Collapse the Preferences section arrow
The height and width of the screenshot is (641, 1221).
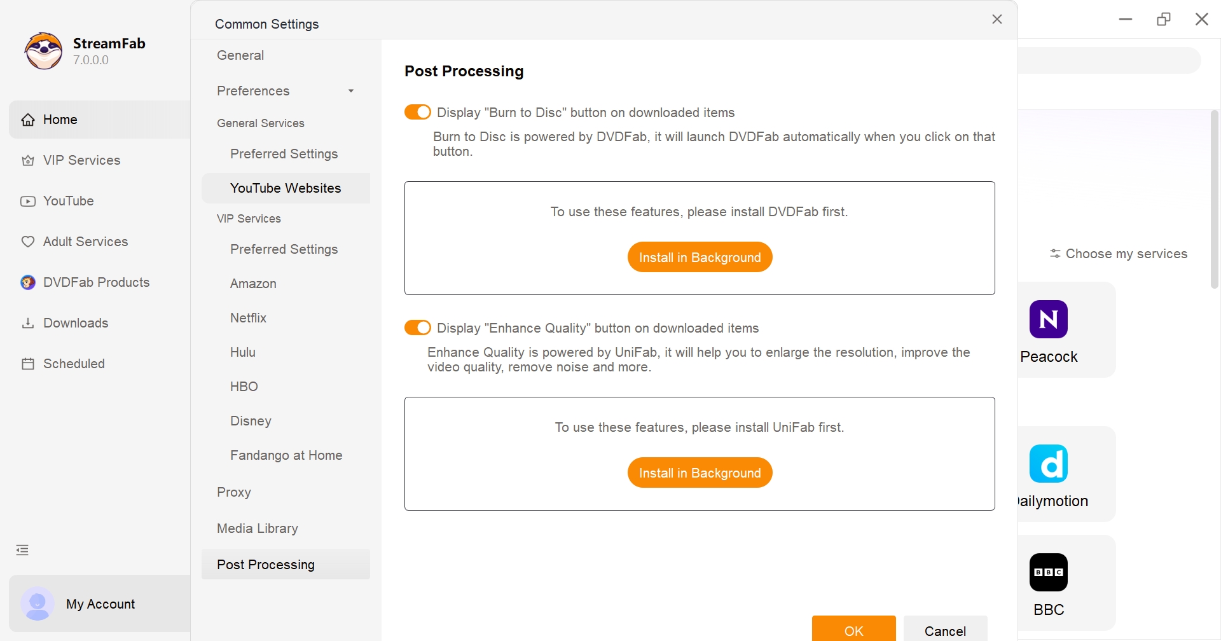coord(350,91)
